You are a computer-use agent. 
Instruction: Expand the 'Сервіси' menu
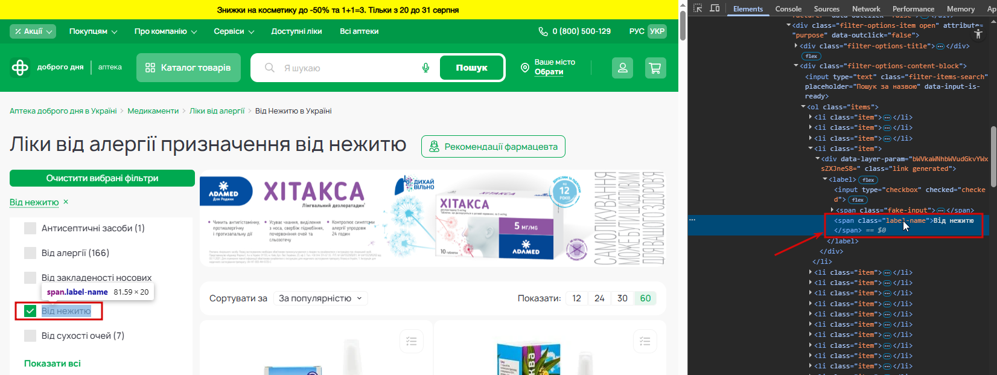pyautogui.click(x=234, y=31)
